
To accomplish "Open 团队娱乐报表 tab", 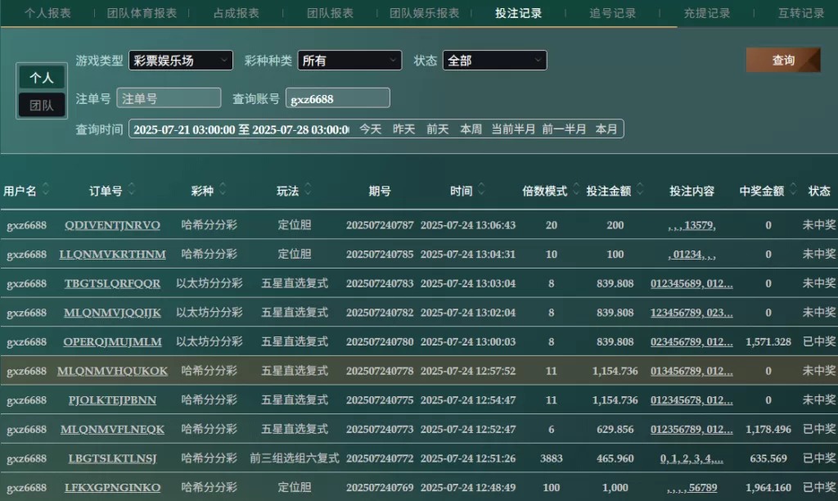I will pos(425,13).
